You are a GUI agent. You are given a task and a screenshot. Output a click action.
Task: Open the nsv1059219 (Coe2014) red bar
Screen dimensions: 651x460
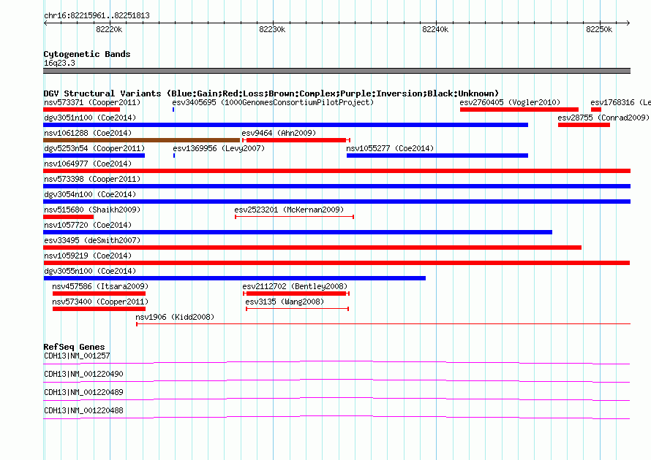(336, 263)
